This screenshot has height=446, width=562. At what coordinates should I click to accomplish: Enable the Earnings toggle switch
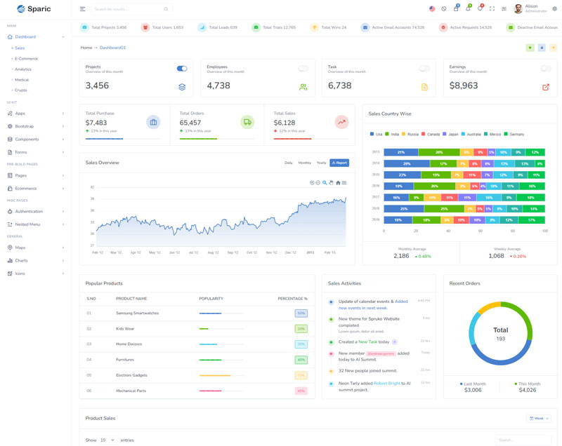pos(546,69)
